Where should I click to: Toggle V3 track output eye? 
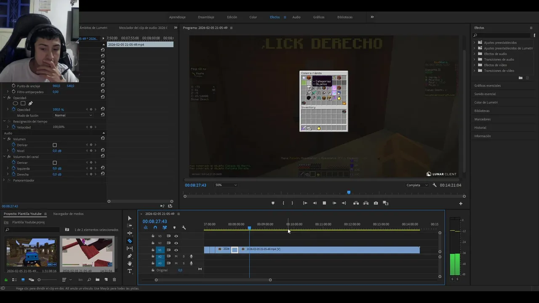[x=176, y=236]
